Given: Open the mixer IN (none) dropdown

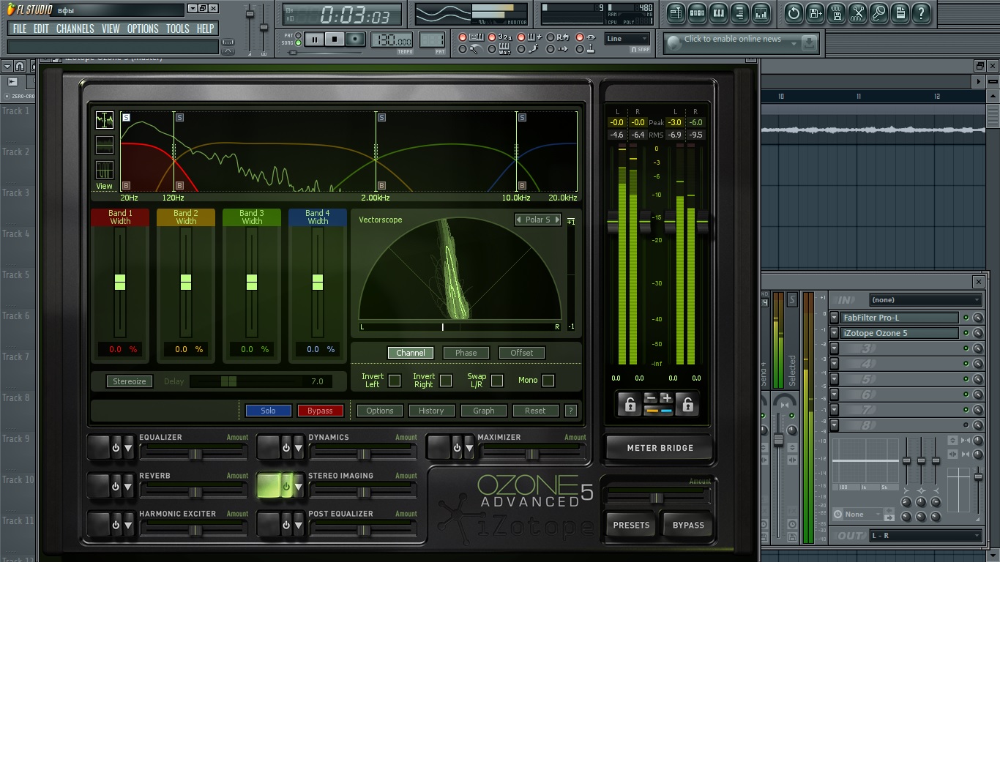Looking at the screenshot, I should [x=925, y=300].
